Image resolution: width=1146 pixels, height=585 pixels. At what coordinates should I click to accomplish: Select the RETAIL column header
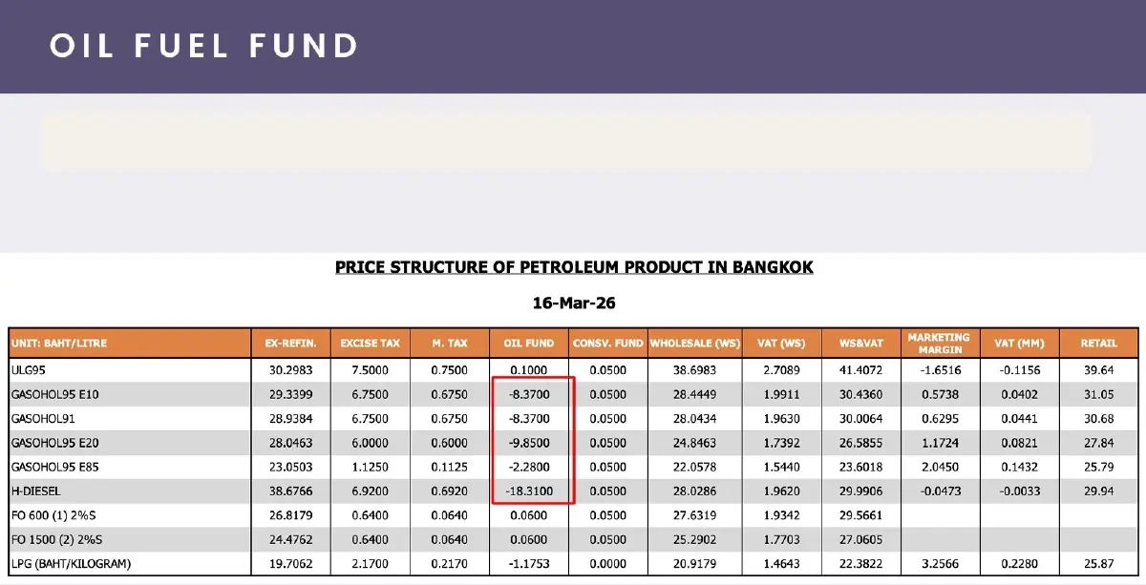(x=1098, y=344)
